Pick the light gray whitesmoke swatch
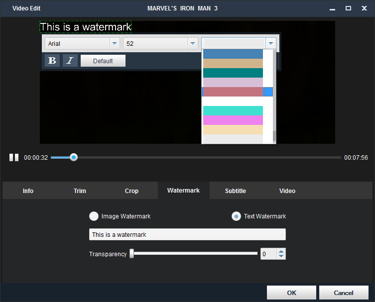This screenshot has height=302, width=375. [x=233, y=139]
